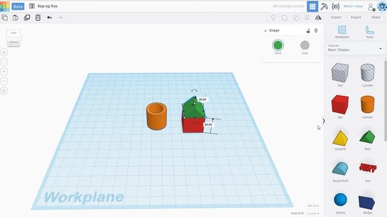The image size is (387, 217).
Task: Open the Basic Shapes category dropdown
Action: point(355,48)
